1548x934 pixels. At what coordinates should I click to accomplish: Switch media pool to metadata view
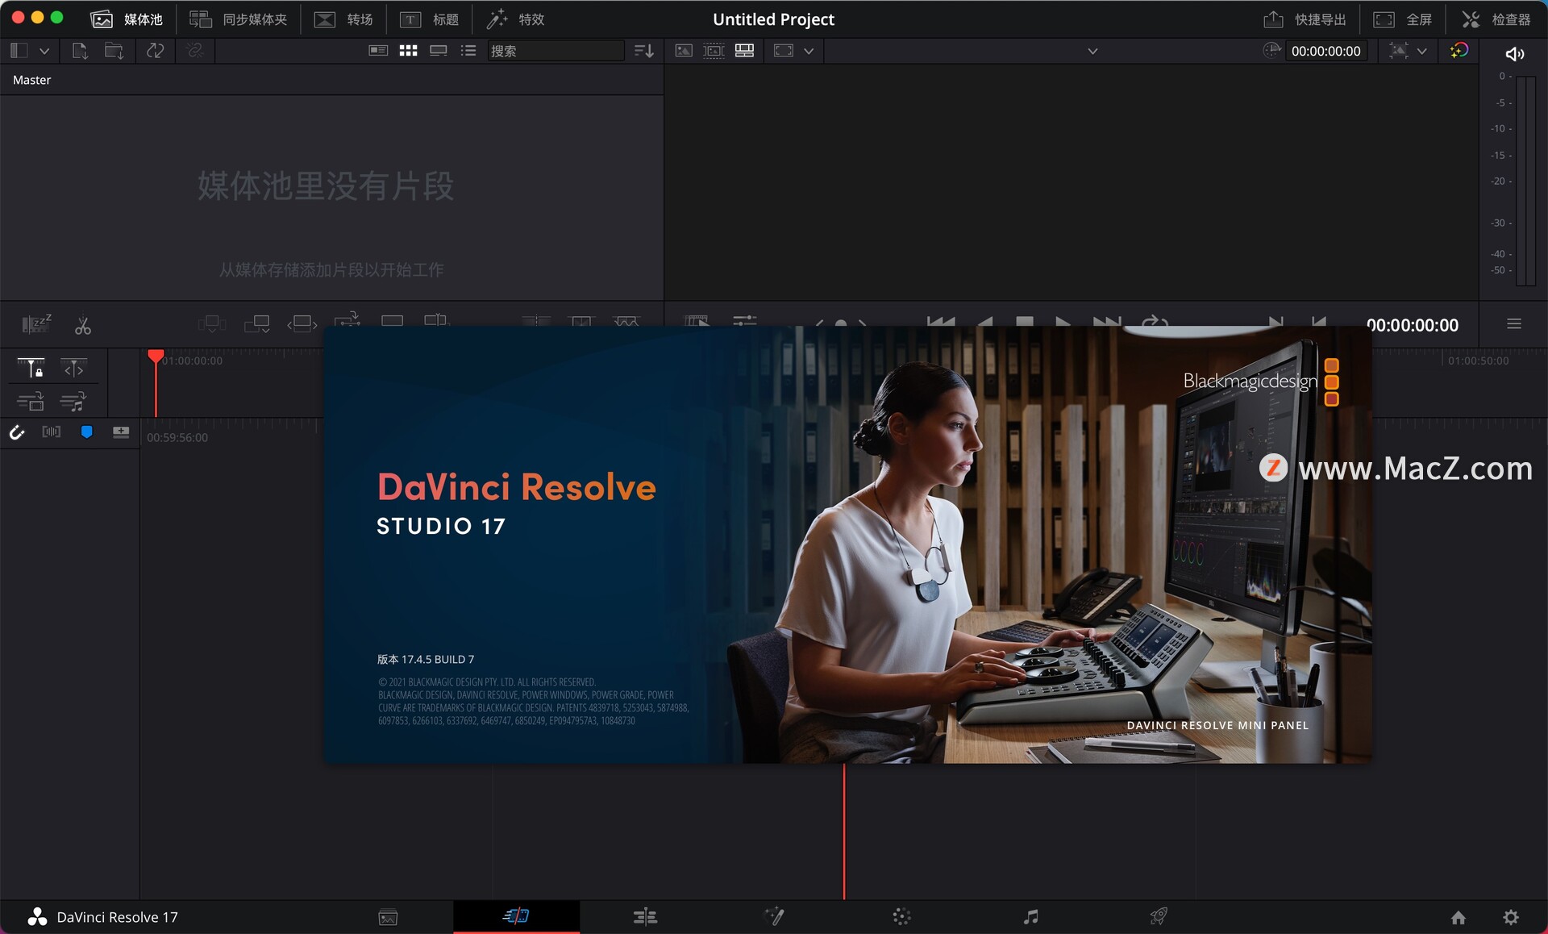tap(378, 50)
